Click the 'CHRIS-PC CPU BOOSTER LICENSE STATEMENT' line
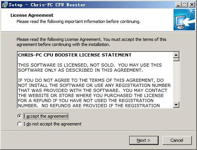Image resolution: width=197 pixels, height=150 pixels. pyautogui.click(x=75, y=55)
